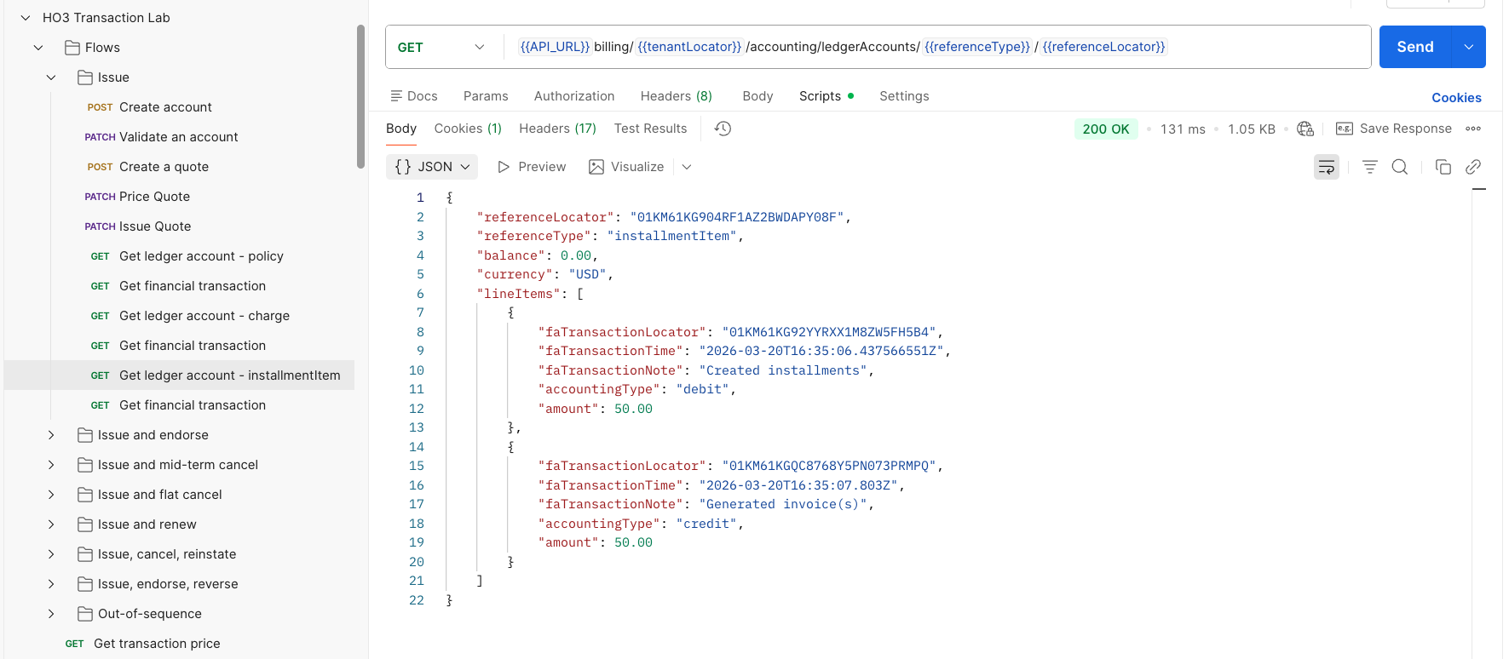Viewport: 1509px width, 659px height.
Task: Click line number 22 in response
Action: point(416,600)
